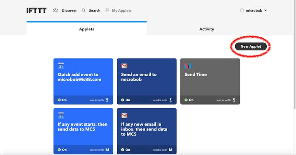The image size is (296, 155).
Task: Toggle On status for Quick add event applet
Action: pos(62,100)
